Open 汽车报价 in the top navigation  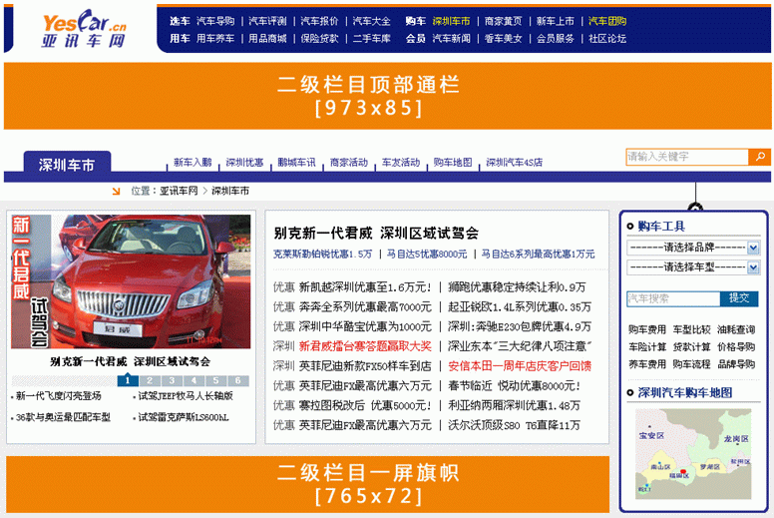[x=319, y=21]
